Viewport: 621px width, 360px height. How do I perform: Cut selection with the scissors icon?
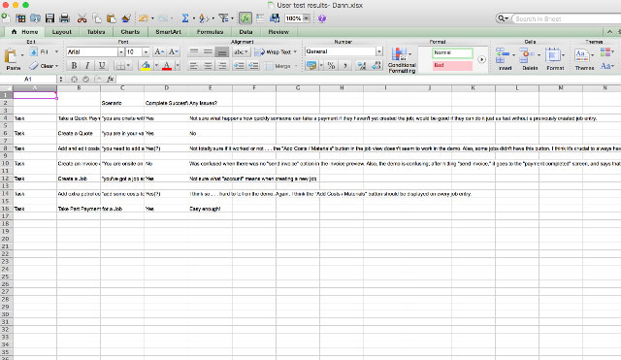pos(82,18)
